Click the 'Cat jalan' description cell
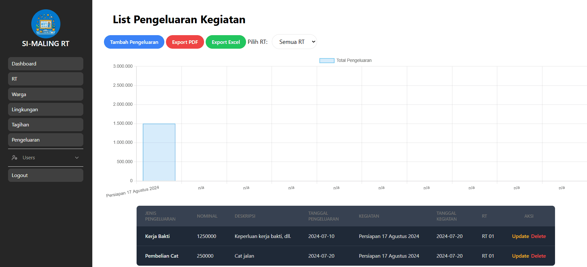Screen dimensions: 587x267 point(244,256)
